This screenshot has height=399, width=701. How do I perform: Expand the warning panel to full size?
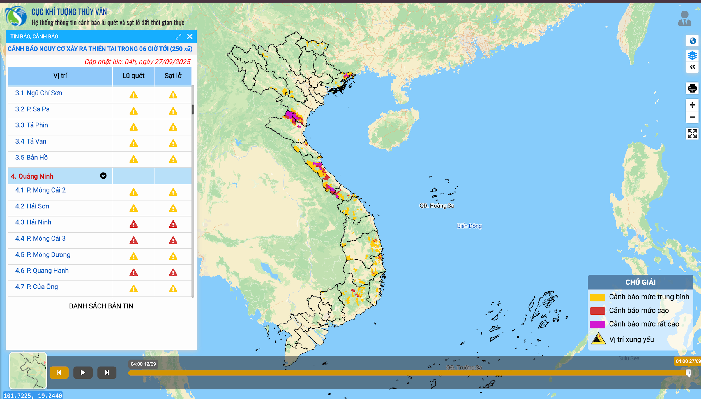[x=178, y=37]
